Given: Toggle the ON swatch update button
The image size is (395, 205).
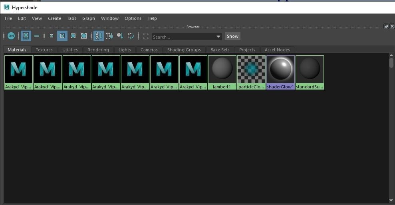Looking at the screenshot, I should [11, 36].
